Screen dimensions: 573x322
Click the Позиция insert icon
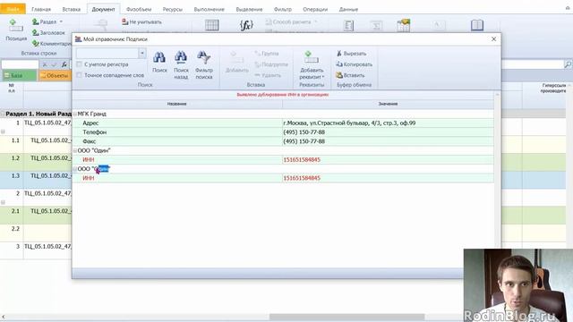16,26
